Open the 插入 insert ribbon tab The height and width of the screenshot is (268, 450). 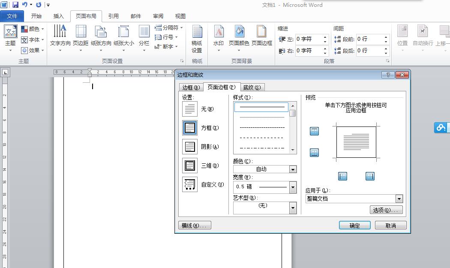click(x=59, y=16)
